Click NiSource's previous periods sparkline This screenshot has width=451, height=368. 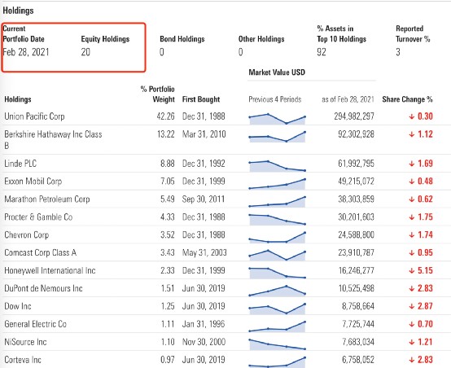278,344
